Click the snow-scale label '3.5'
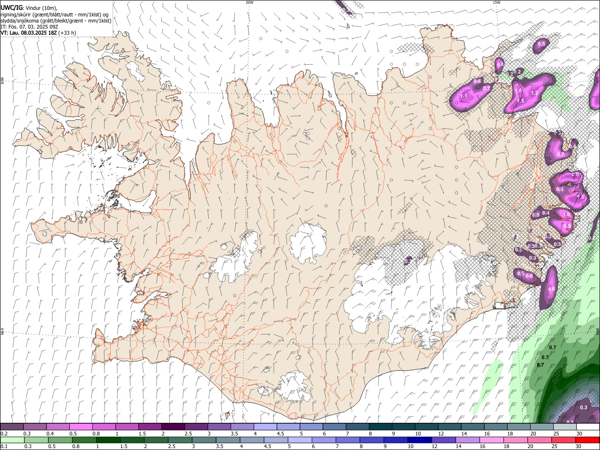The image size is (600, 450). pyautogui.click(x=234, y=434)
